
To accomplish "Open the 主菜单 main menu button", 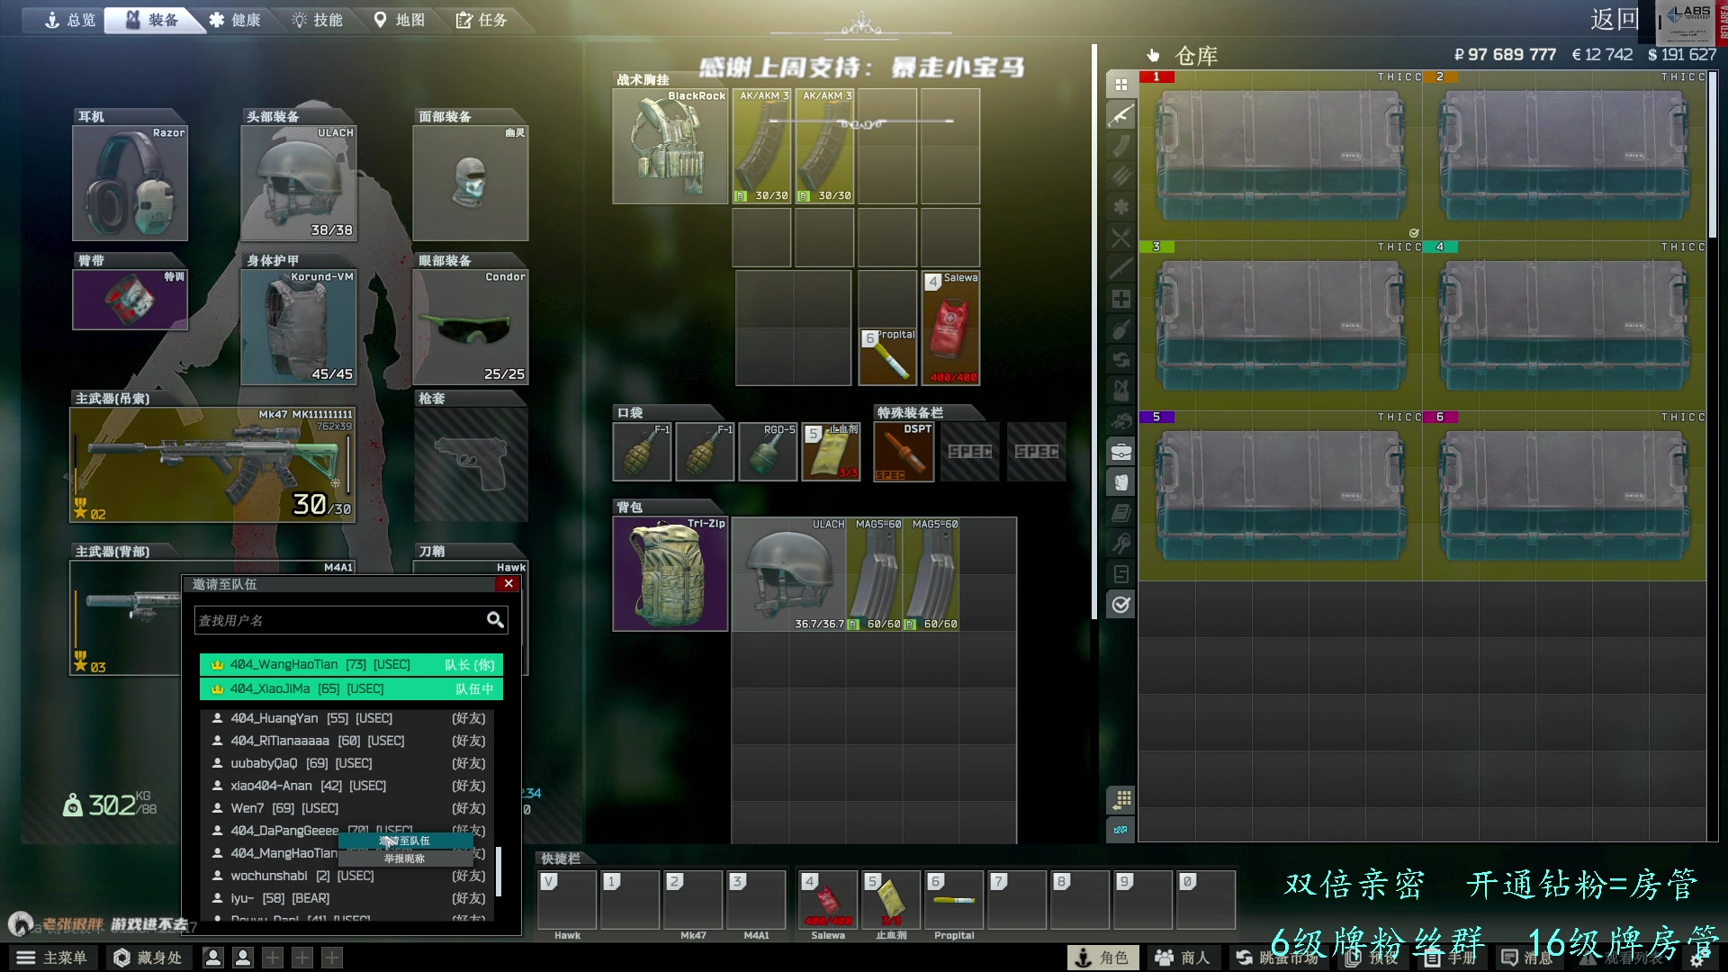I will 52,958.
